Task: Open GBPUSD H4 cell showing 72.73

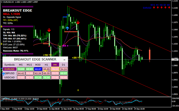Action: click(x=55, y=73)
